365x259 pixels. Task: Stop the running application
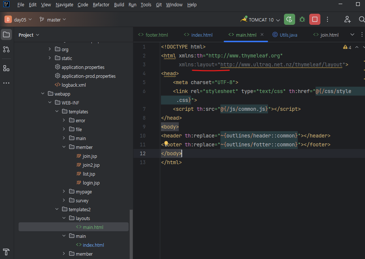point(315,19)
